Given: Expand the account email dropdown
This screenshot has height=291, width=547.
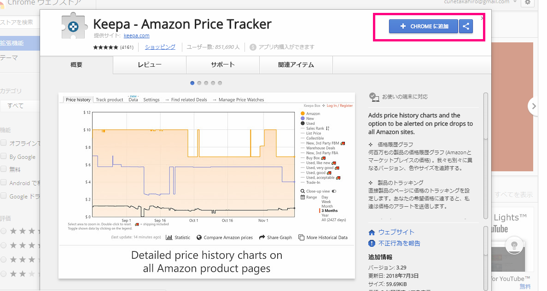Looking at the screenshot, I should 515,2.
